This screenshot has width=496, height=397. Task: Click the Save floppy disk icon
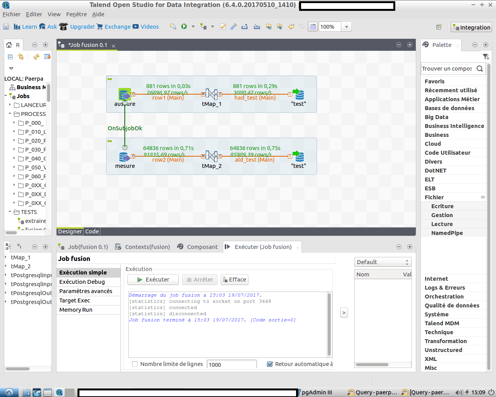click(6, 27)
